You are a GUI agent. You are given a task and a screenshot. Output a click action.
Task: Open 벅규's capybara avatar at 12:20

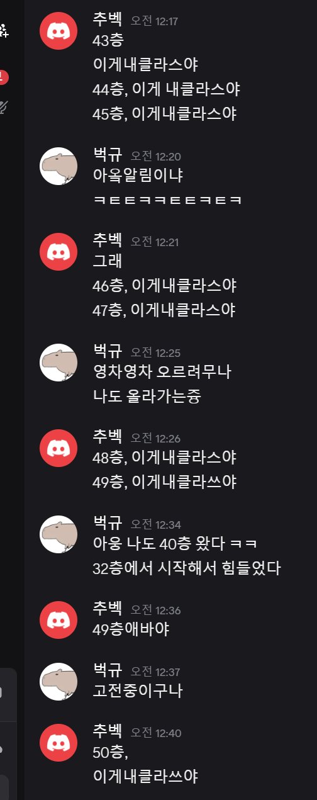click(x=58, y=166)
